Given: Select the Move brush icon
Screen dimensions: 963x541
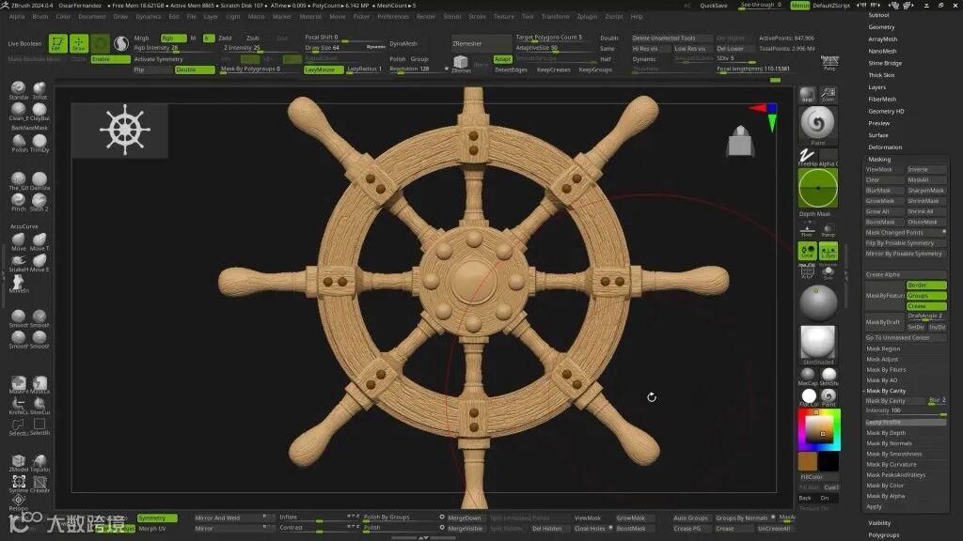Looking at the screenshot, I should click(x=19, y=240).
